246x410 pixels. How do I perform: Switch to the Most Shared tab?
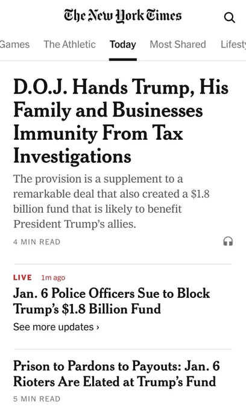coord(178,45)
